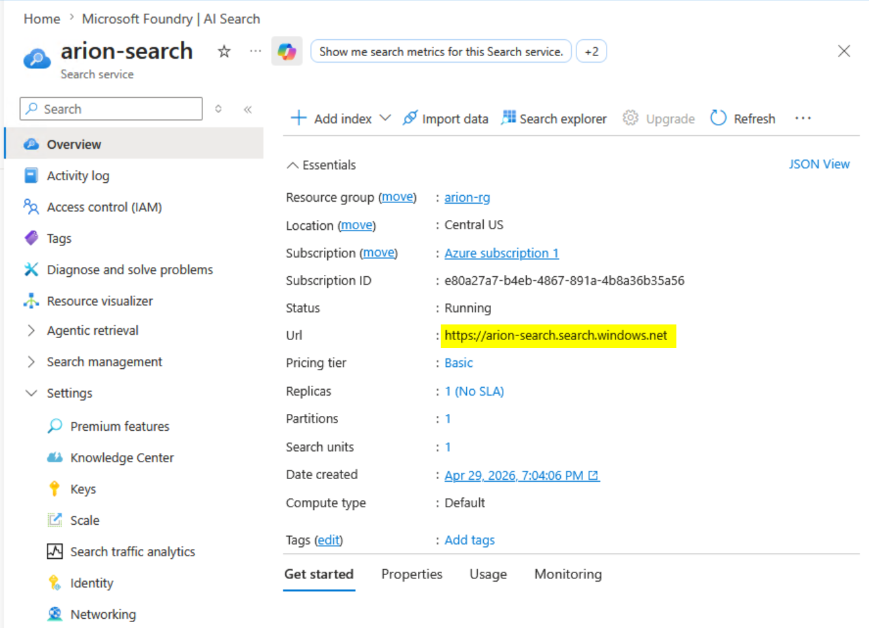Image resolution: width=869 pixels, height=628 pixels.
Task: Collapse the sidebar with double chevron
Action: tap(248, 110)
